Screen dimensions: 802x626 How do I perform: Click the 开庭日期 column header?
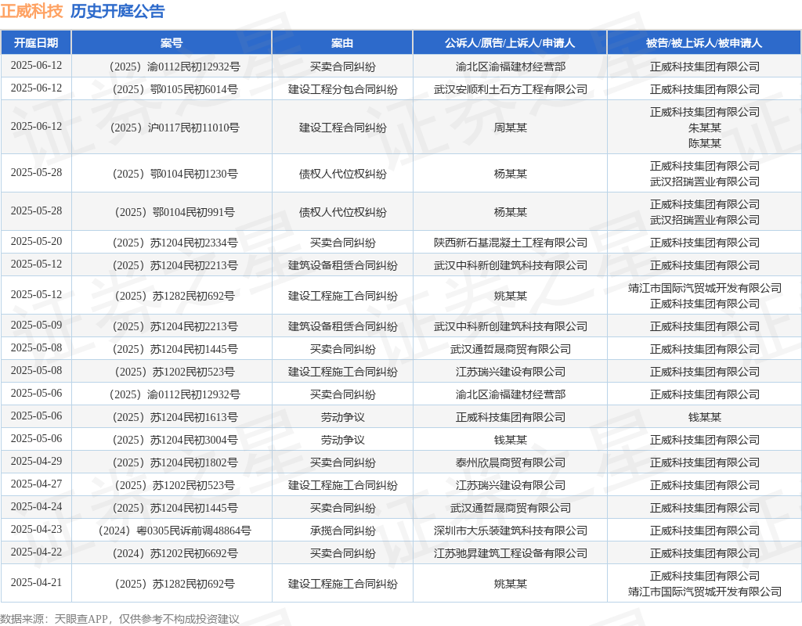(36, 43)
